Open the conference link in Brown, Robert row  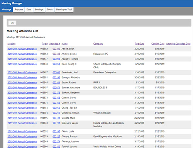pyautogui.click(x=22, y=82)
